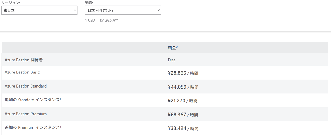Select the 追加の Standard インスタンス label
The height and width of the screenshot is (135, 331).
coord(32,100)
